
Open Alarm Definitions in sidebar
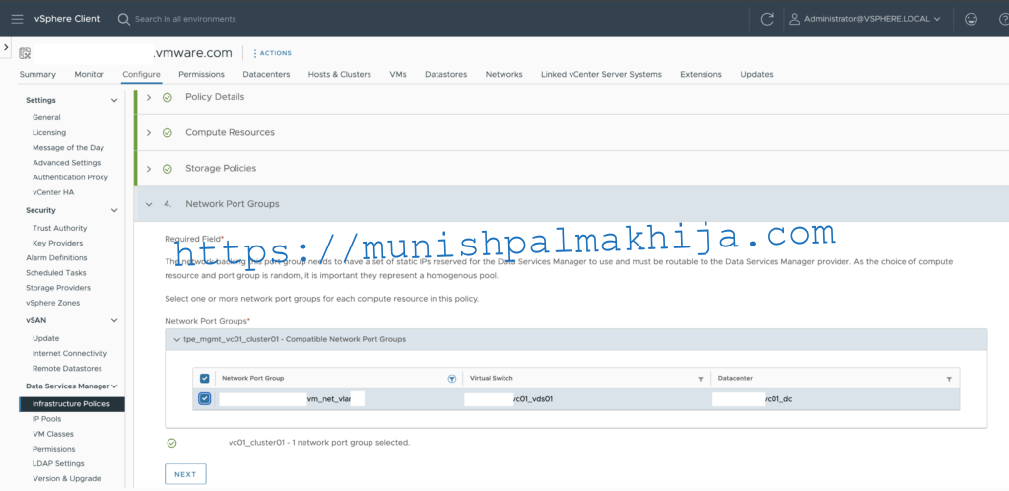click(56, 257)
